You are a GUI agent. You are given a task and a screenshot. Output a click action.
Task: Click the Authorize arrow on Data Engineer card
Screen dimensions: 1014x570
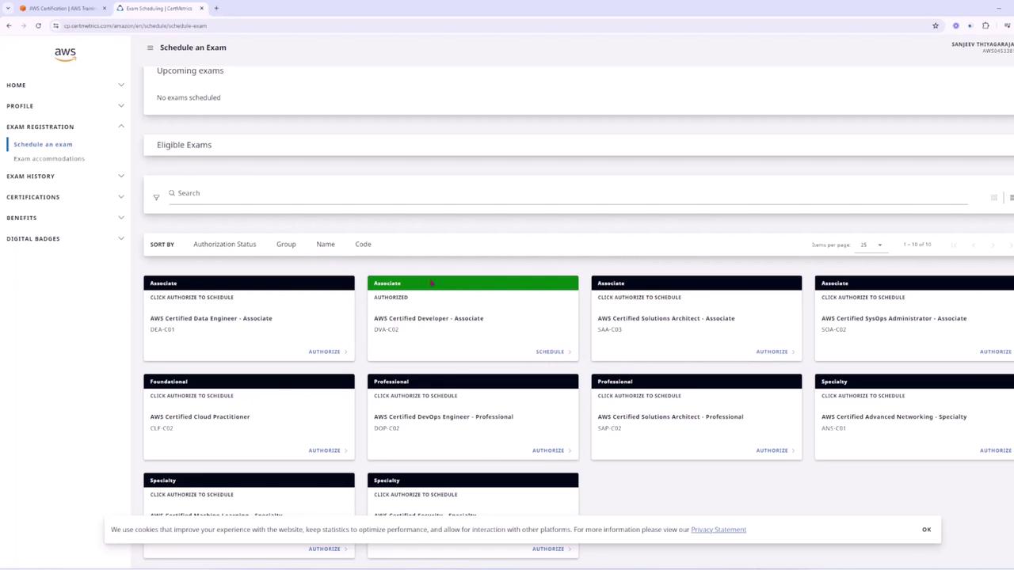(345, 351)
